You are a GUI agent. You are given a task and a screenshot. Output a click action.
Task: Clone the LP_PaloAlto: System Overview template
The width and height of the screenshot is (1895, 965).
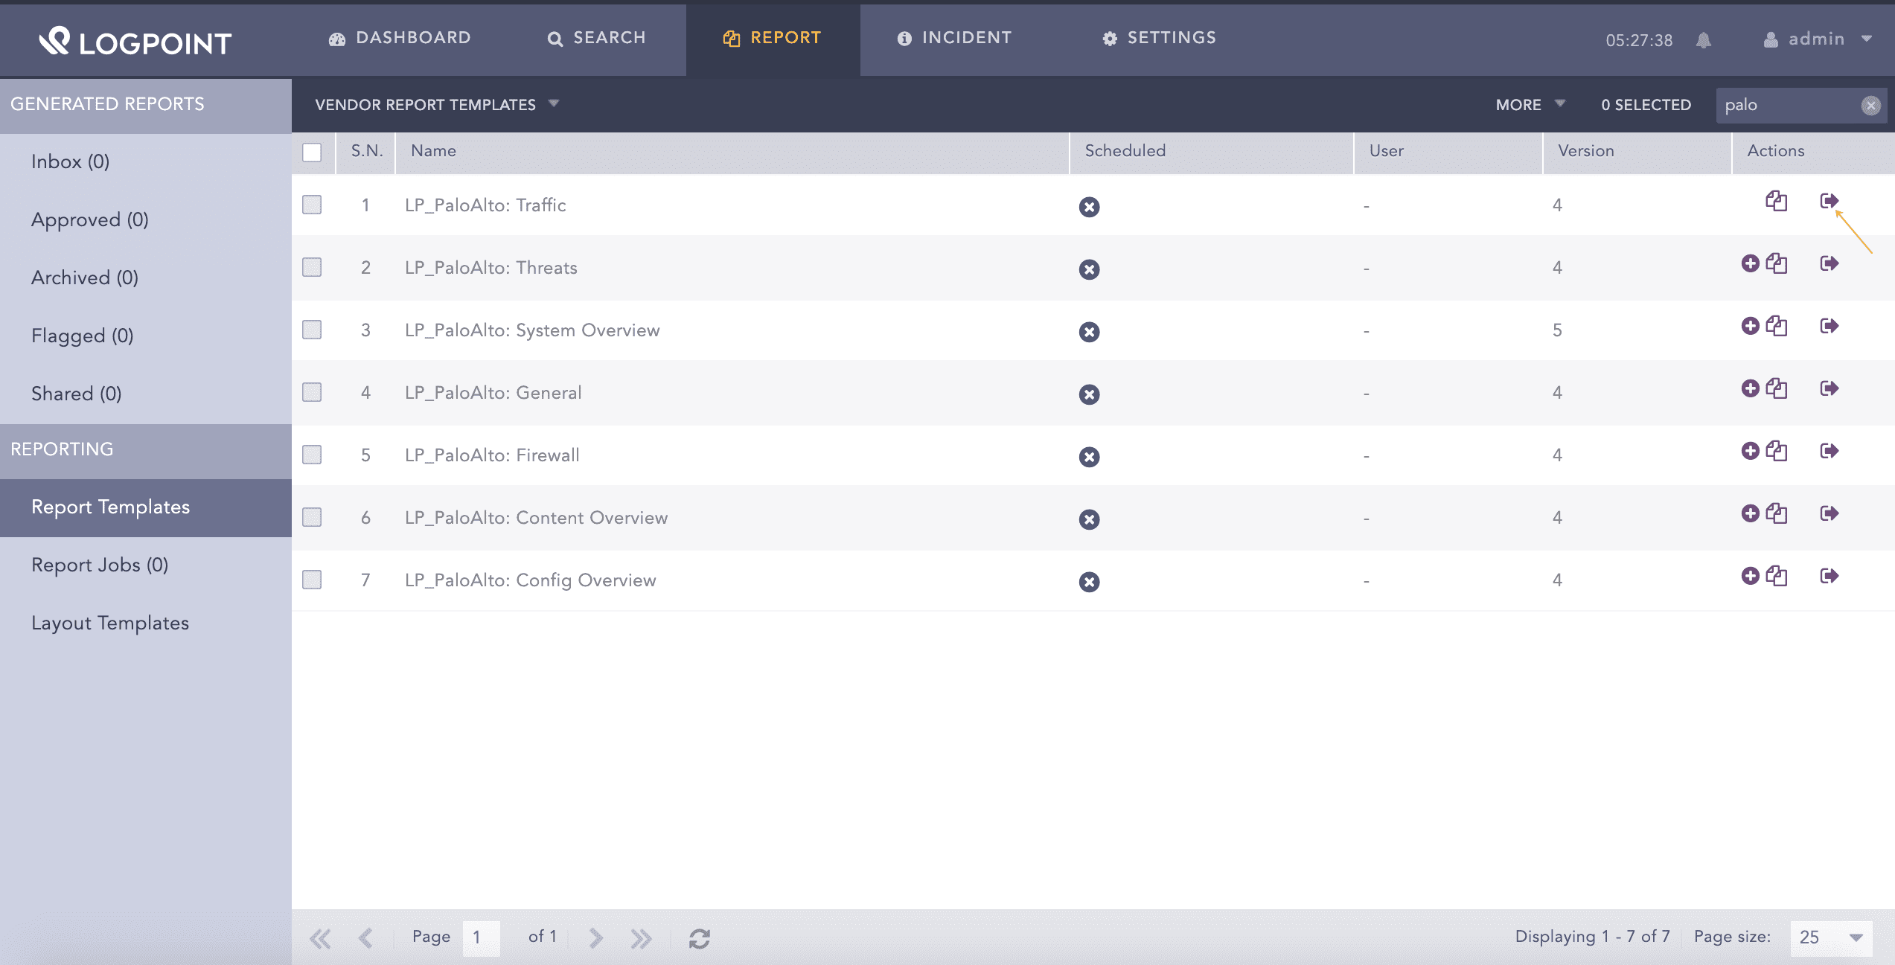pos(1777,326)
